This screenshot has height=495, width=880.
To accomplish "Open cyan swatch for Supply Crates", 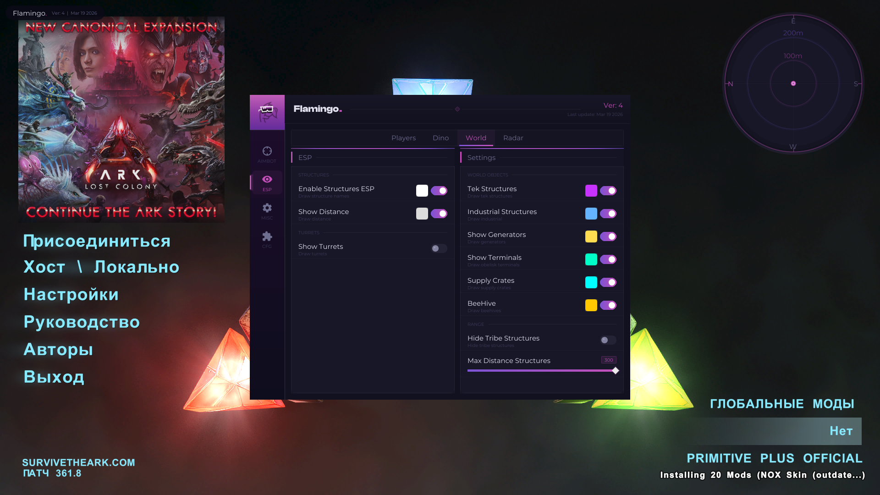I will (x=591, y=282).
